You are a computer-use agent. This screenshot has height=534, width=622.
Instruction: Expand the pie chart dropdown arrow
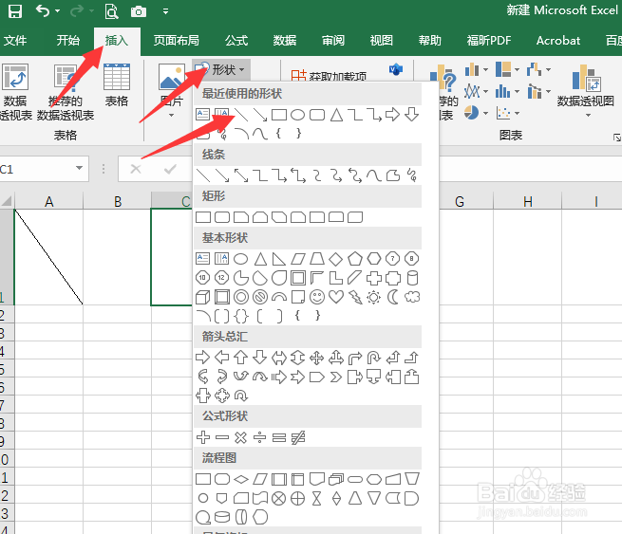point(485,113)
